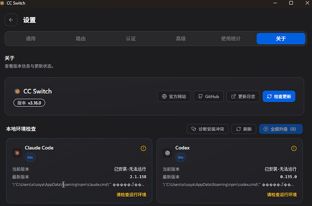Switch to the 路由 tab
The width and height of the screenshot is (312, 206).
[80, 38]
